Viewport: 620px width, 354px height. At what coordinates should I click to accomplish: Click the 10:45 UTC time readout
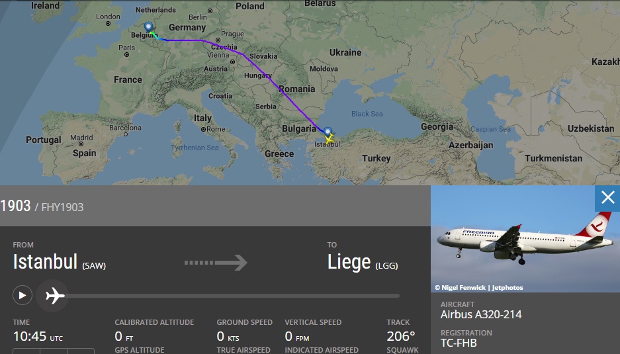[38, 336]
